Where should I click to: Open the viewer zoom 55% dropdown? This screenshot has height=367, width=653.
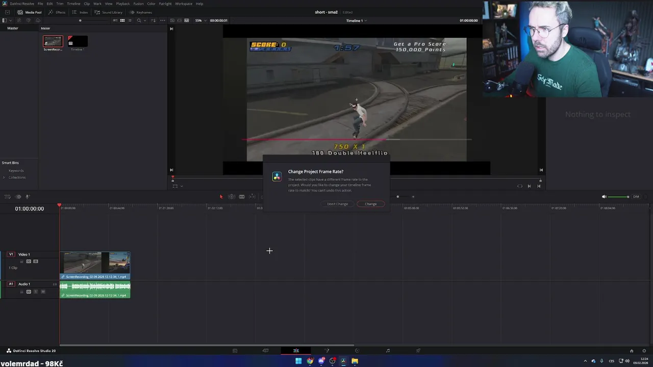(x=200, y=20)
